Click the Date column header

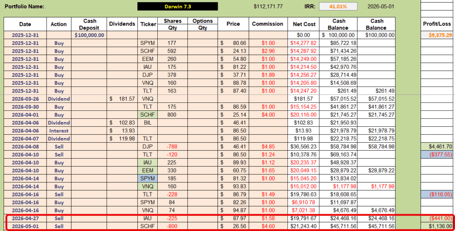coord(25,24)
